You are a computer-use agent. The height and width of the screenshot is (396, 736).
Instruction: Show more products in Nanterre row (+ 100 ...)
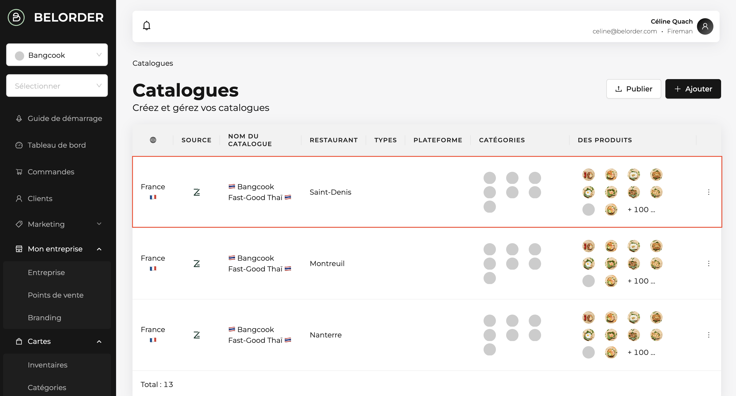(x=641, y=353)
